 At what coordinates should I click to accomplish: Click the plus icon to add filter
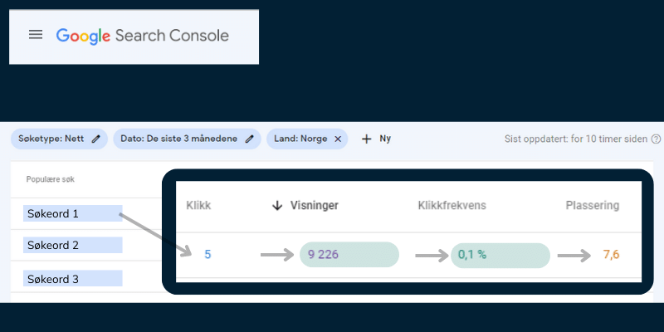(x=366, y=139)
